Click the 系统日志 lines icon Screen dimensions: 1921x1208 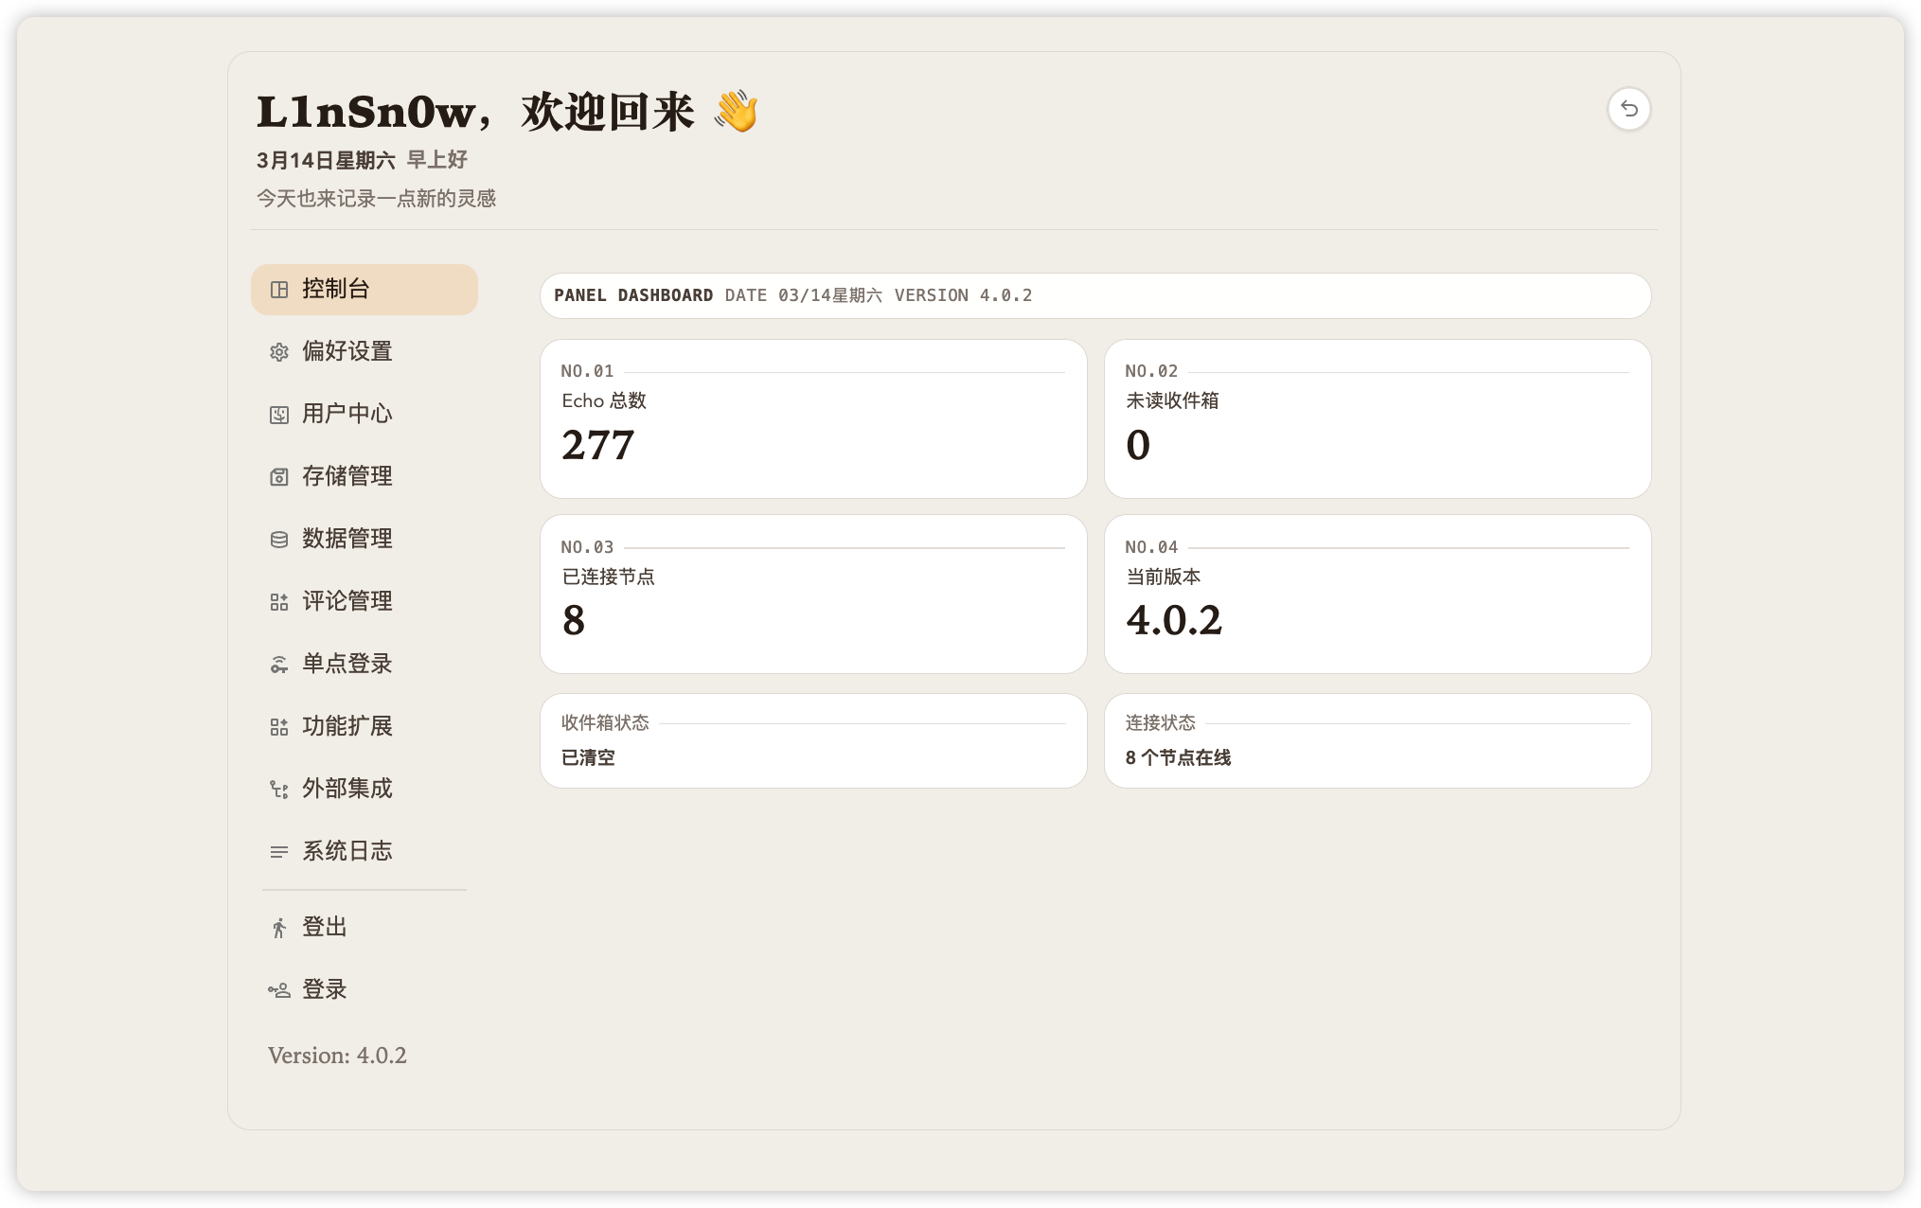point(279,852)
